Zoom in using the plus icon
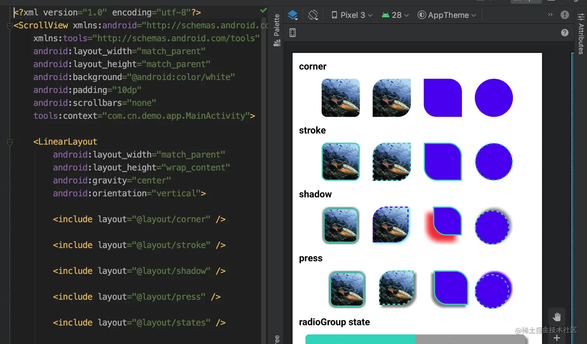Screen dimensions: 587x344 pyautogui.click(x=557, y=337)
